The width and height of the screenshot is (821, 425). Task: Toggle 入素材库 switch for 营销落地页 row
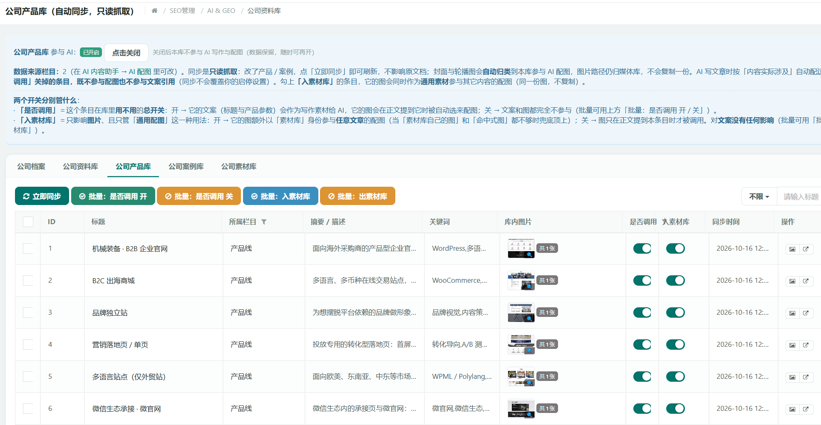coord(675,344)
